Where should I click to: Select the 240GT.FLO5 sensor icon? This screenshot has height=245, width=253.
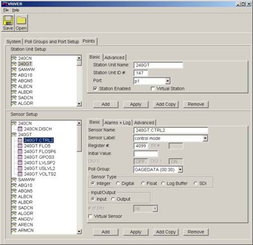pyautogui.click(x=20, y=146)
